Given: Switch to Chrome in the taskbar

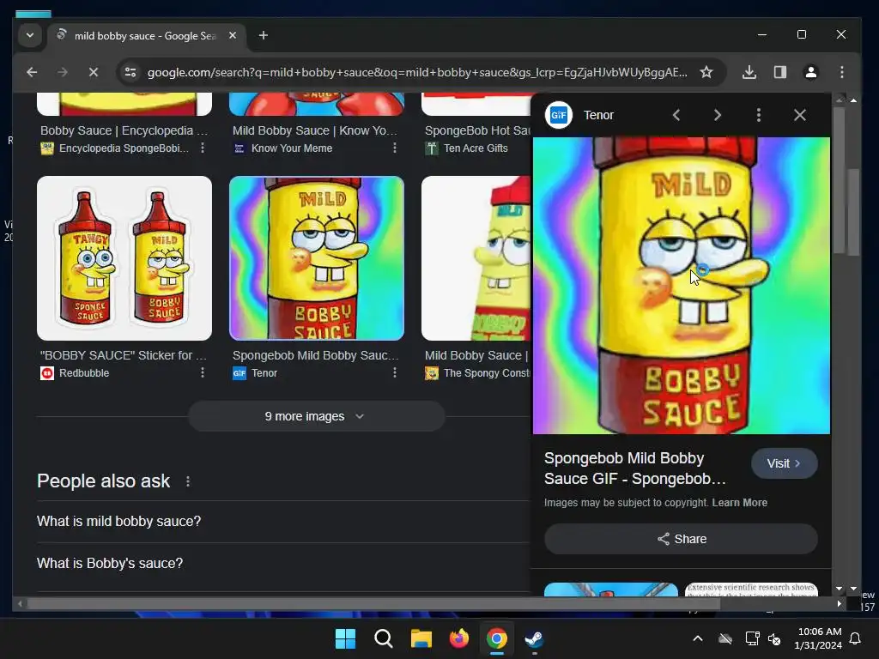Looking at the screenshot, I should [497, 638].
